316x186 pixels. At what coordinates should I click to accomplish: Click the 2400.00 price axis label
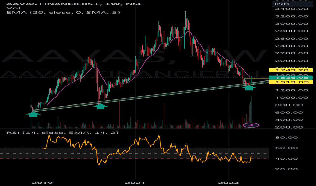[292, 46]
